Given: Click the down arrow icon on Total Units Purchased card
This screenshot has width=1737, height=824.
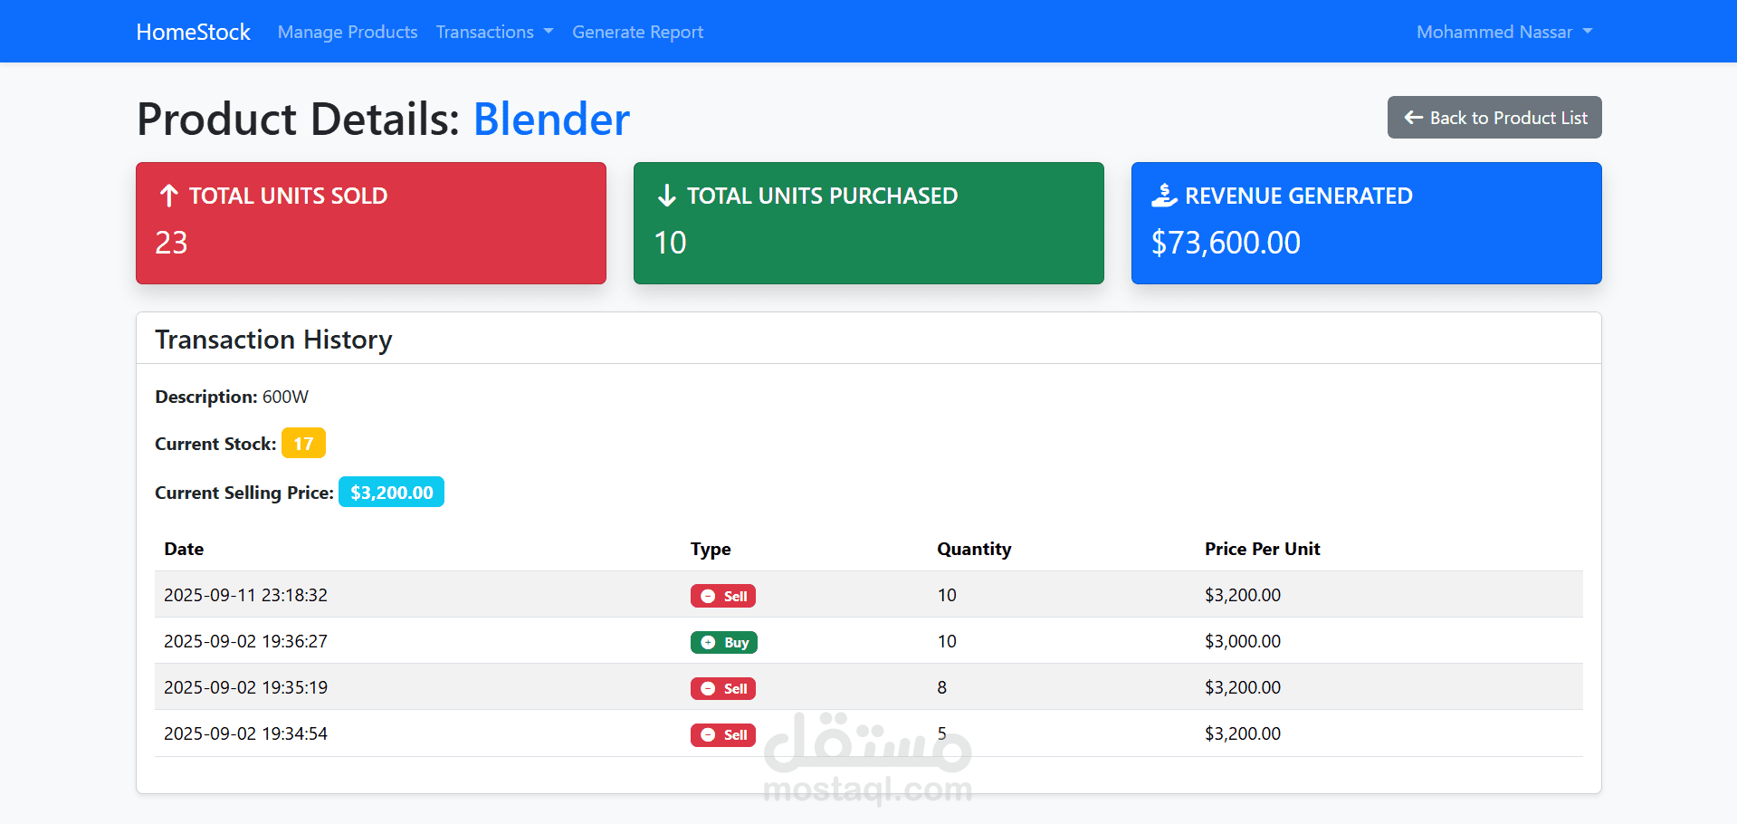Looking at the screenshot, I should tap(666, 196).
